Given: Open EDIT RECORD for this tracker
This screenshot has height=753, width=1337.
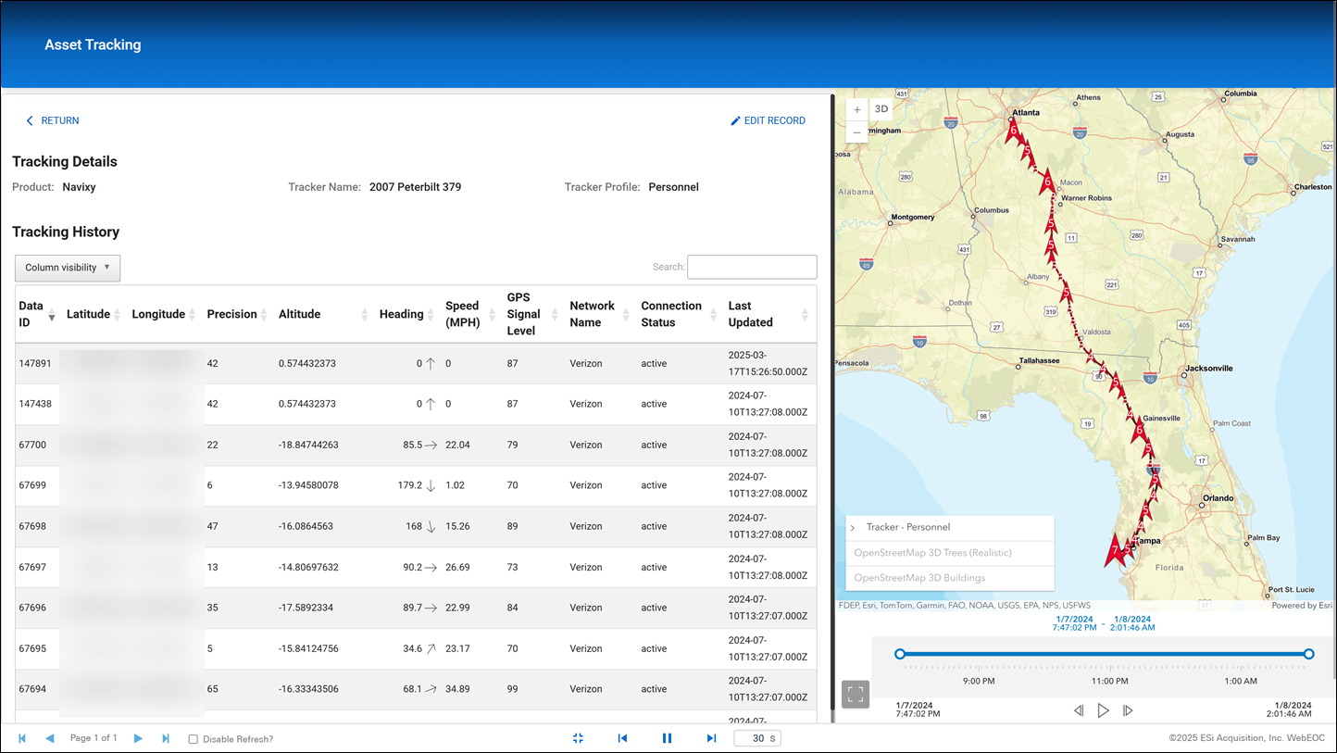Looking at the screenshot, I should pyautogui.click(x=768, y=120).
